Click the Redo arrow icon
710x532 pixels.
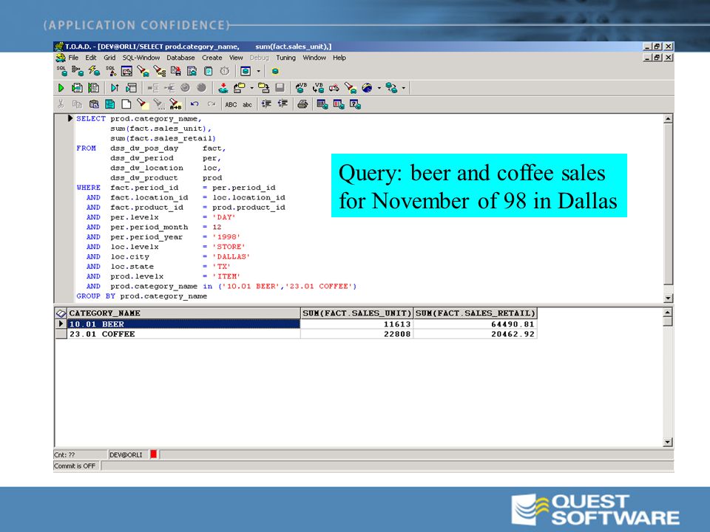point(212,104)
